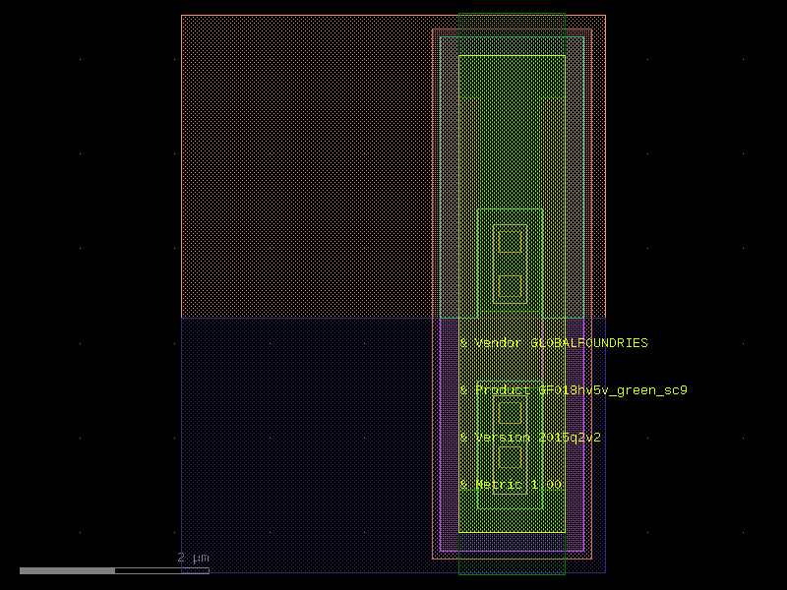
Task: Select the '& Product GF018hv5v_green_sc9' label
Action: (x=574, y=390)
